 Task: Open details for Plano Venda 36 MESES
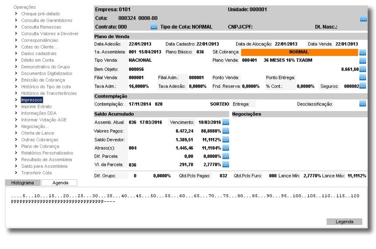(363, 61)
